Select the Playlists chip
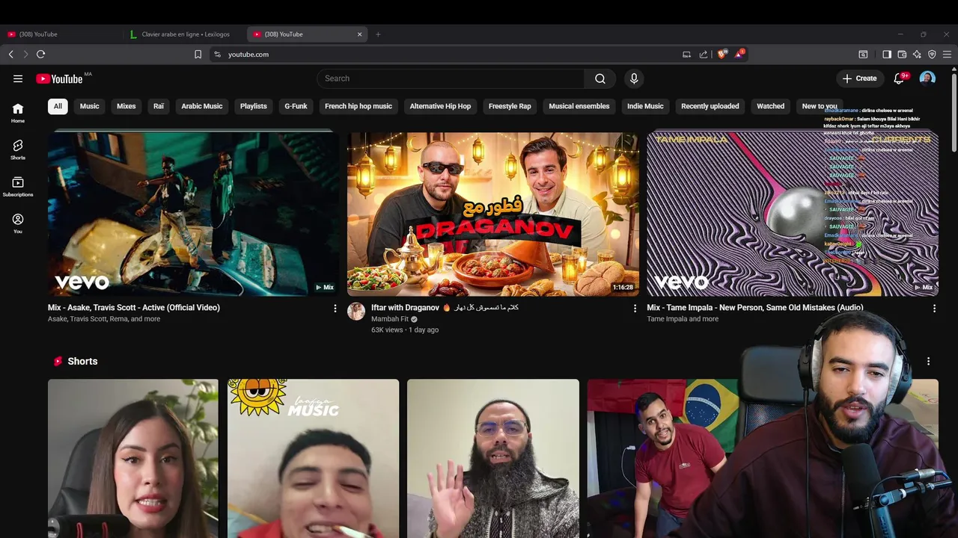 tap(254, 106)
